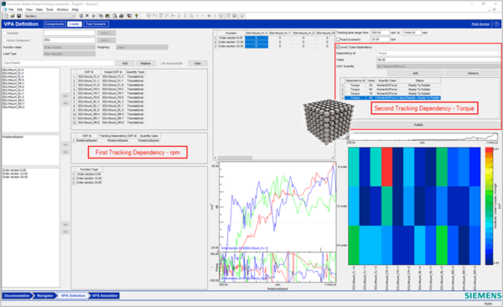Click the Save floppy disk icon

pos(18,16)
